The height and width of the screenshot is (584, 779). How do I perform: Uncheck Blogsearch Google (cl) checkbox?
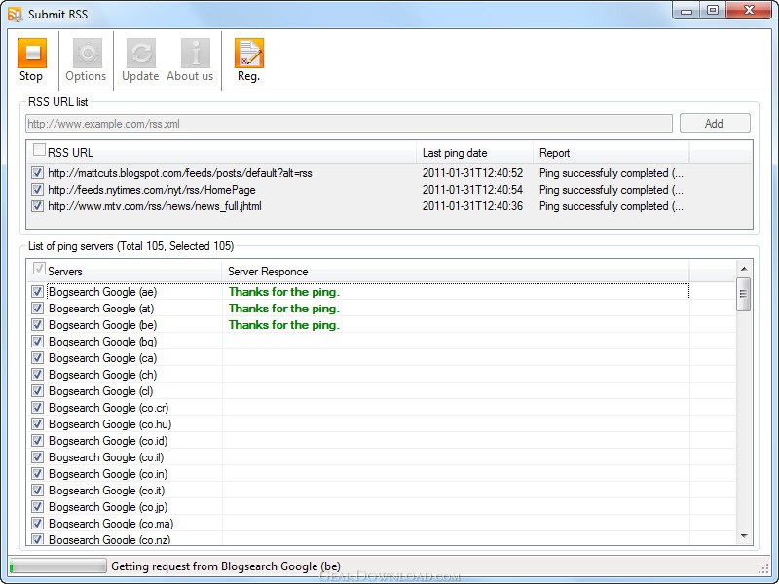coord(37,391)
